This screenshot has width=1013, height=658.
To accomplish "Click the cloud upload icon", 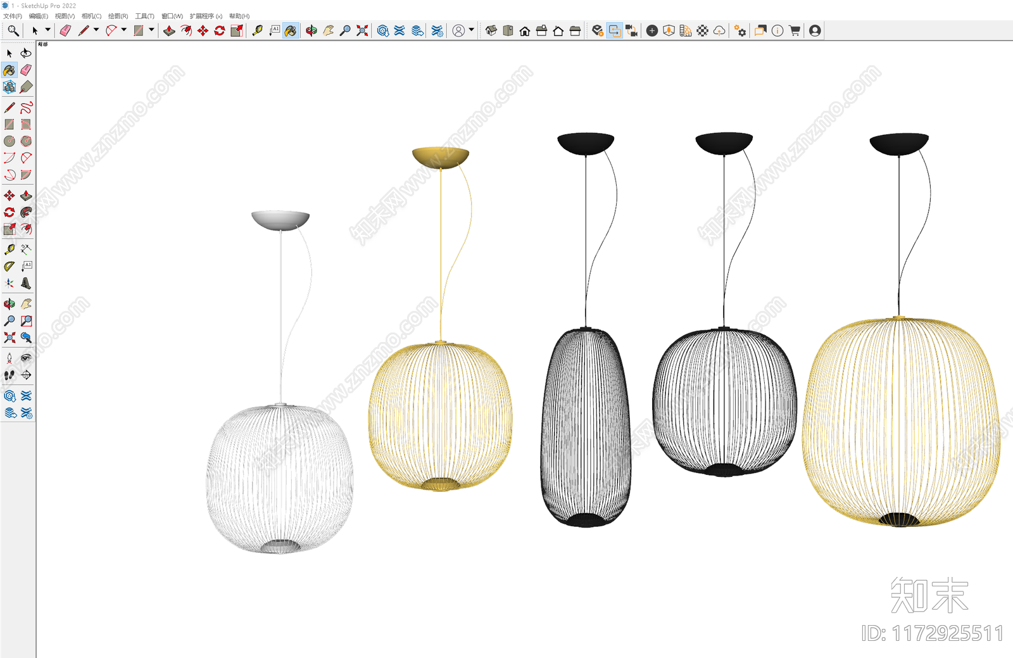I will pyautogui.click(x=719, y=30).
